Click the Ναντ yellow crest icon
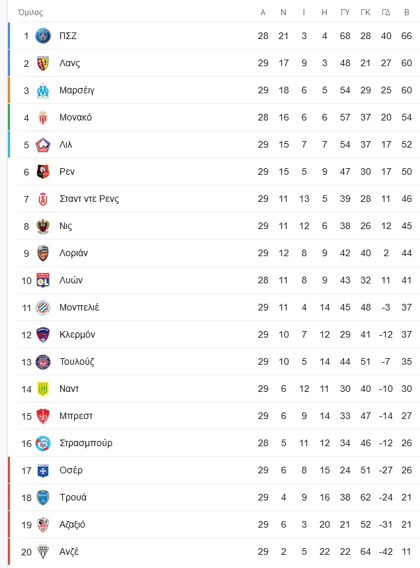This screenshot has width=420, height=568. pyautogui.click(x=43, y=389)
